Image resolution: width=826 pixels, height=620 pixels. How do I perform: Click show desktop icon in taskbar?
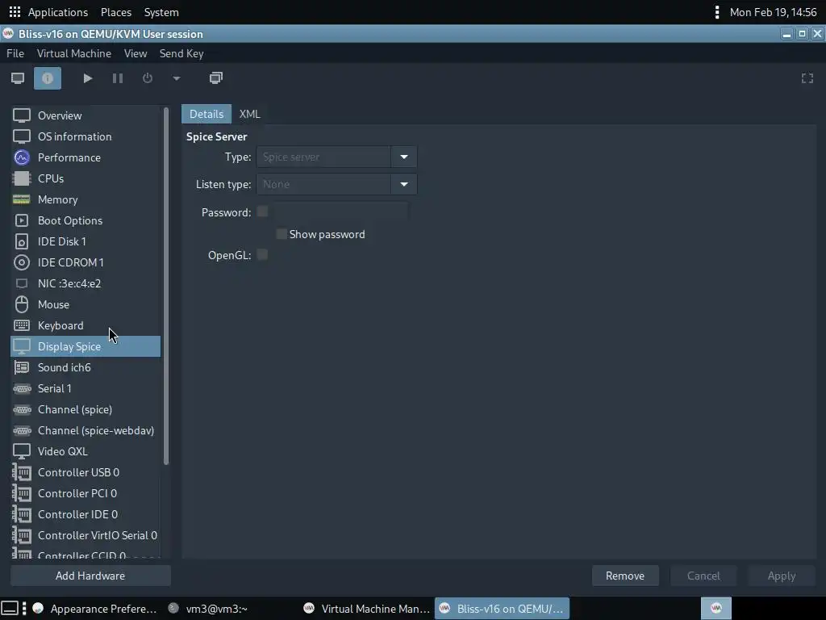10,609
